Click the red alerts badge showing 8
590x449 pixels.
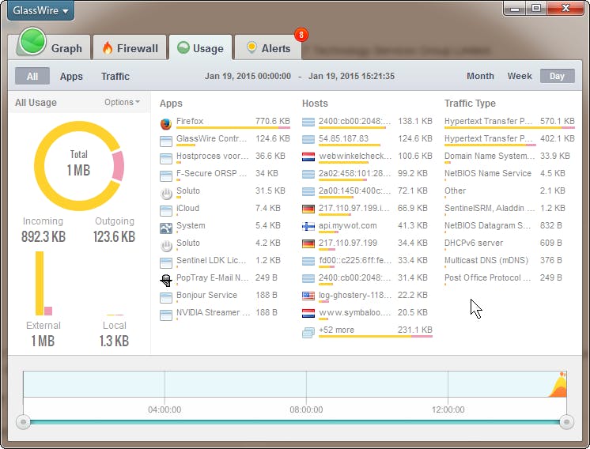301,35
